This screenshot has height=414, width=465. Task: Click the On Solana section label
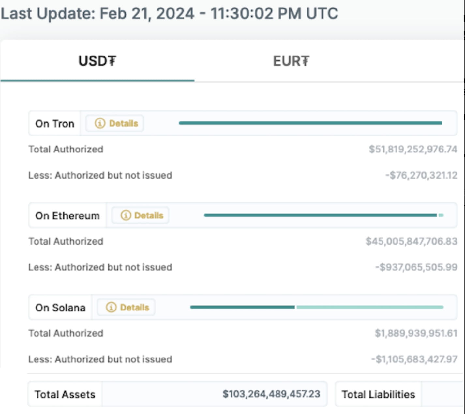click(x=60, y=307)
